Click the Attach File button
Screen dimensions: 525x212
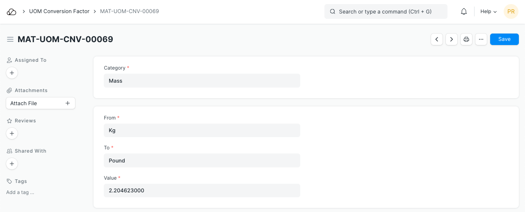pos(41,103)
